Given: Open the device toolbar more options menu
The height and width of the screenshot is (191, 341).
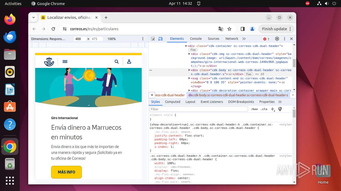Looking at the screenshot, I should [143, 39].
